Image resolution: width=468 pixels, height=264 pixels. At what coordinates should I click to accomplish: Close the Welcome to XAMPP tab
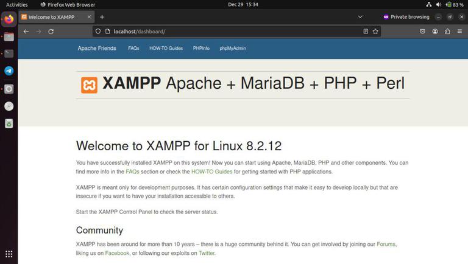pyautogui.click(x=89, y=17)
